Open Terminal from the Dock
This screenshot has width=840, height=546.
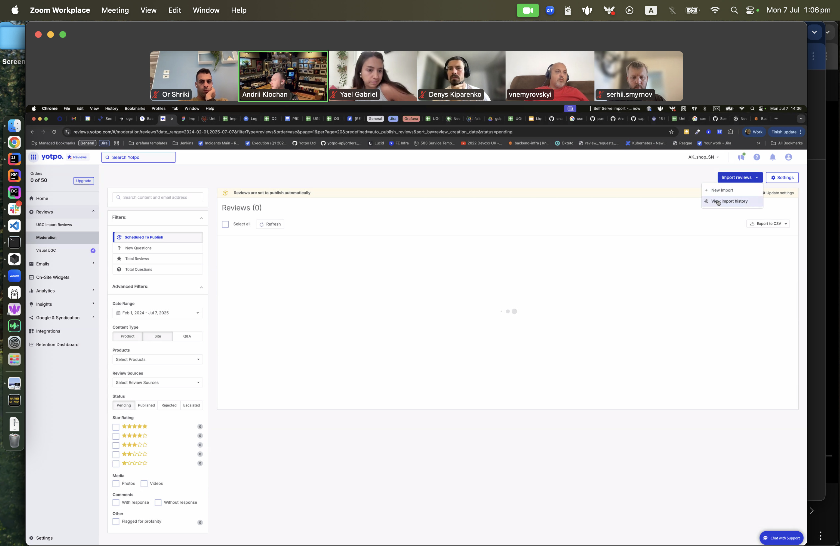pyautogui.click(x=14, y=242)
